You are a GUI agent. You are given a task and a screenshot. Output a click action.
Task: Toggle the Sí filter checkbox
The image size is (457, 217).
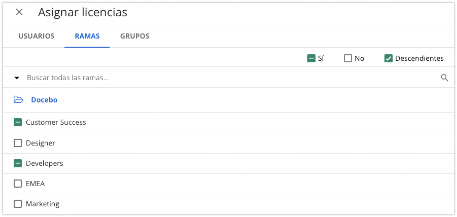click(x=311, y=58)
